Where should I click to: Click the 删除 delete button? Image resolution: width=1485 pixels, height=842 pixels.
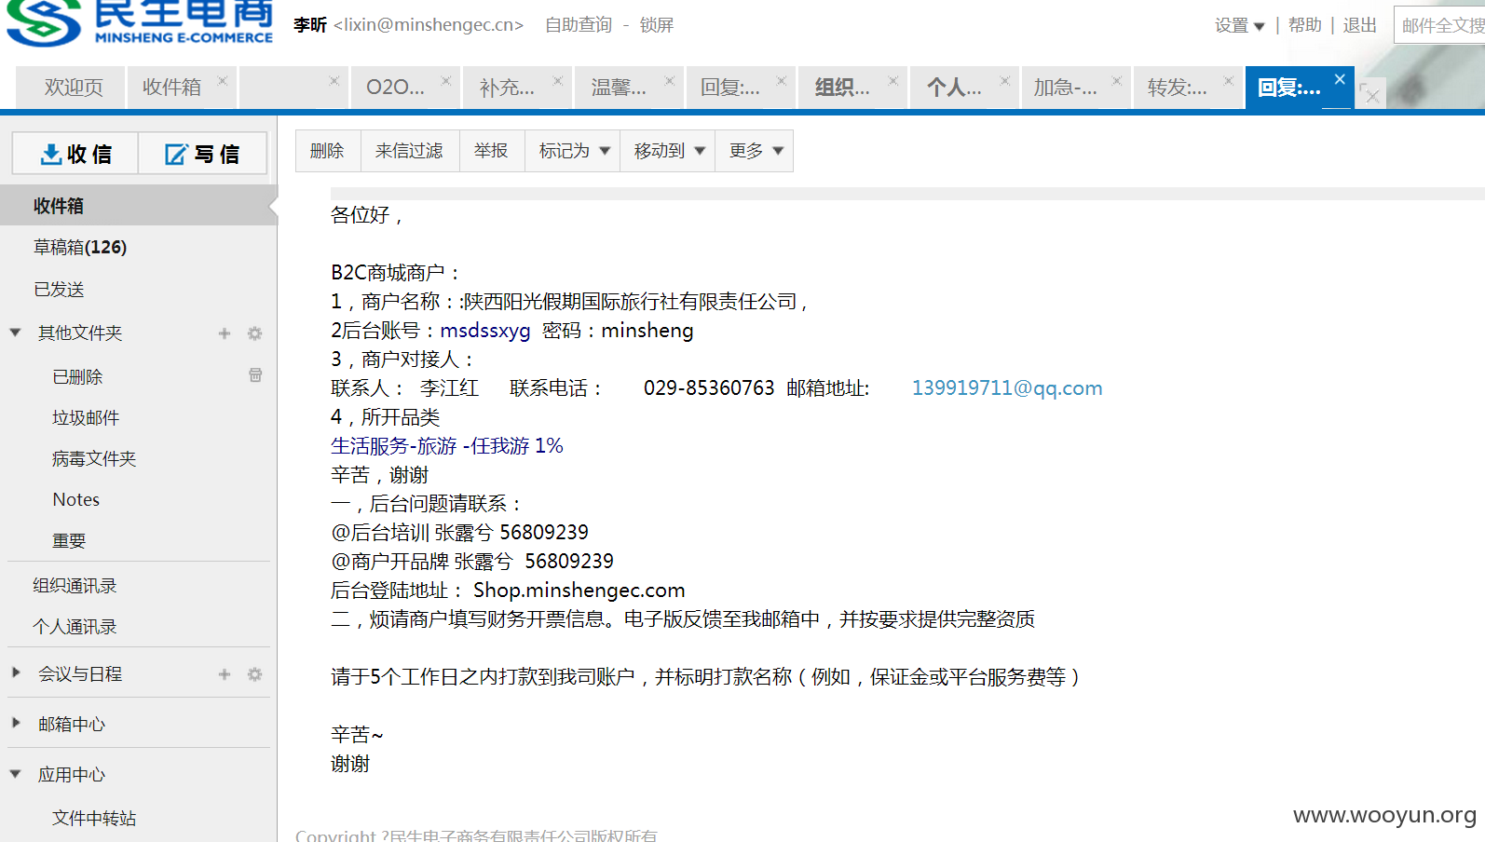click(x=327, y=151)
